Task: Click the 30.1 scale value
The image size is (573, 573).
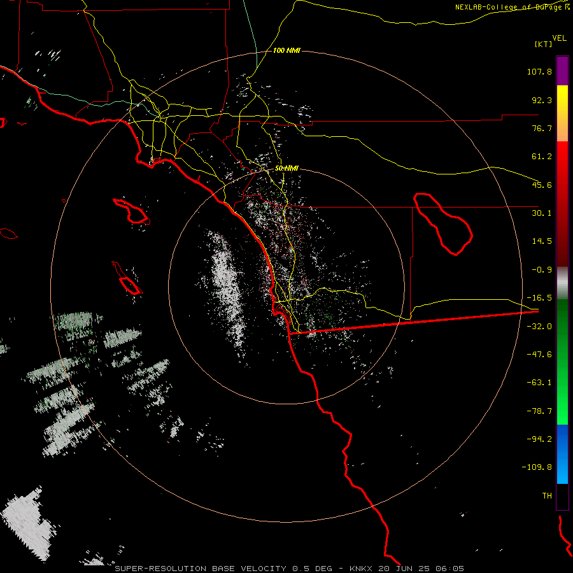Action: (542, 213)
